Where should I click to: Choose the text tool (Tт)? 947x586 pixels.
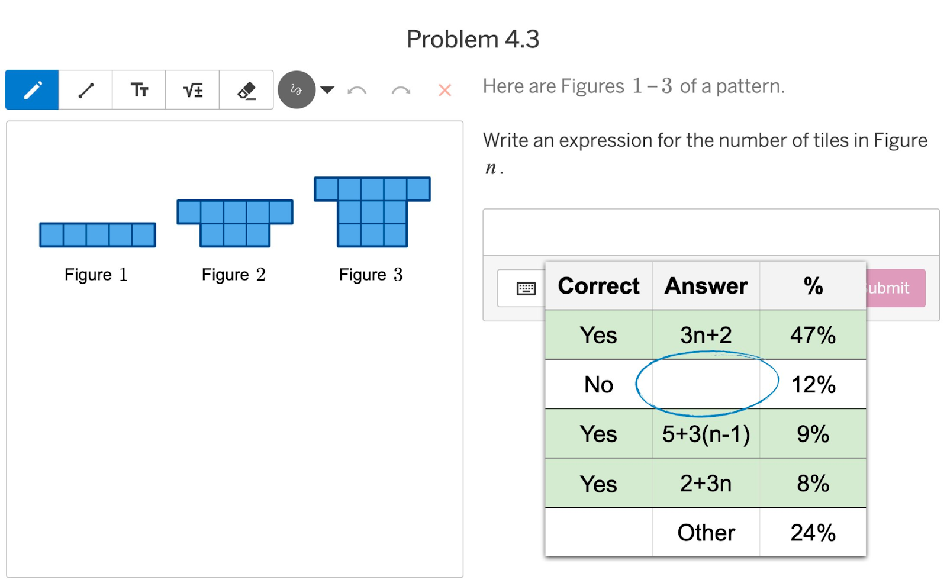coord(139,90)
